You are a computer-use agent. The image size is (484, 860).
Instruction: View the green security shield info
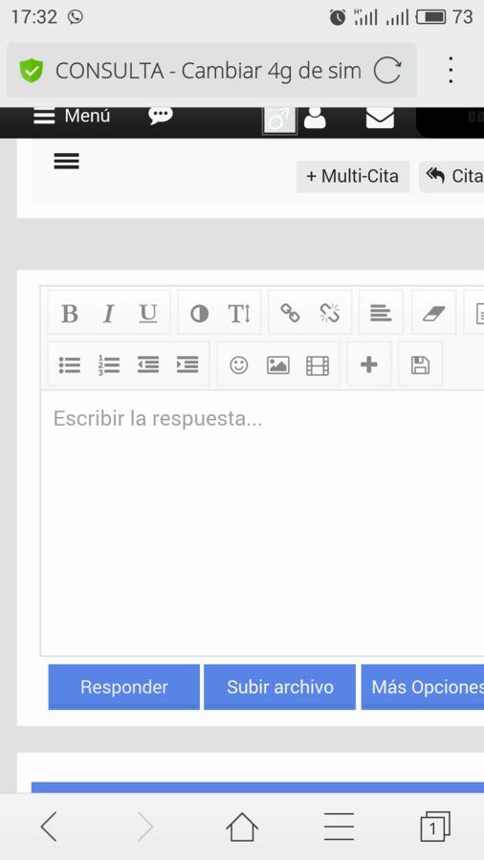(32, 71)
